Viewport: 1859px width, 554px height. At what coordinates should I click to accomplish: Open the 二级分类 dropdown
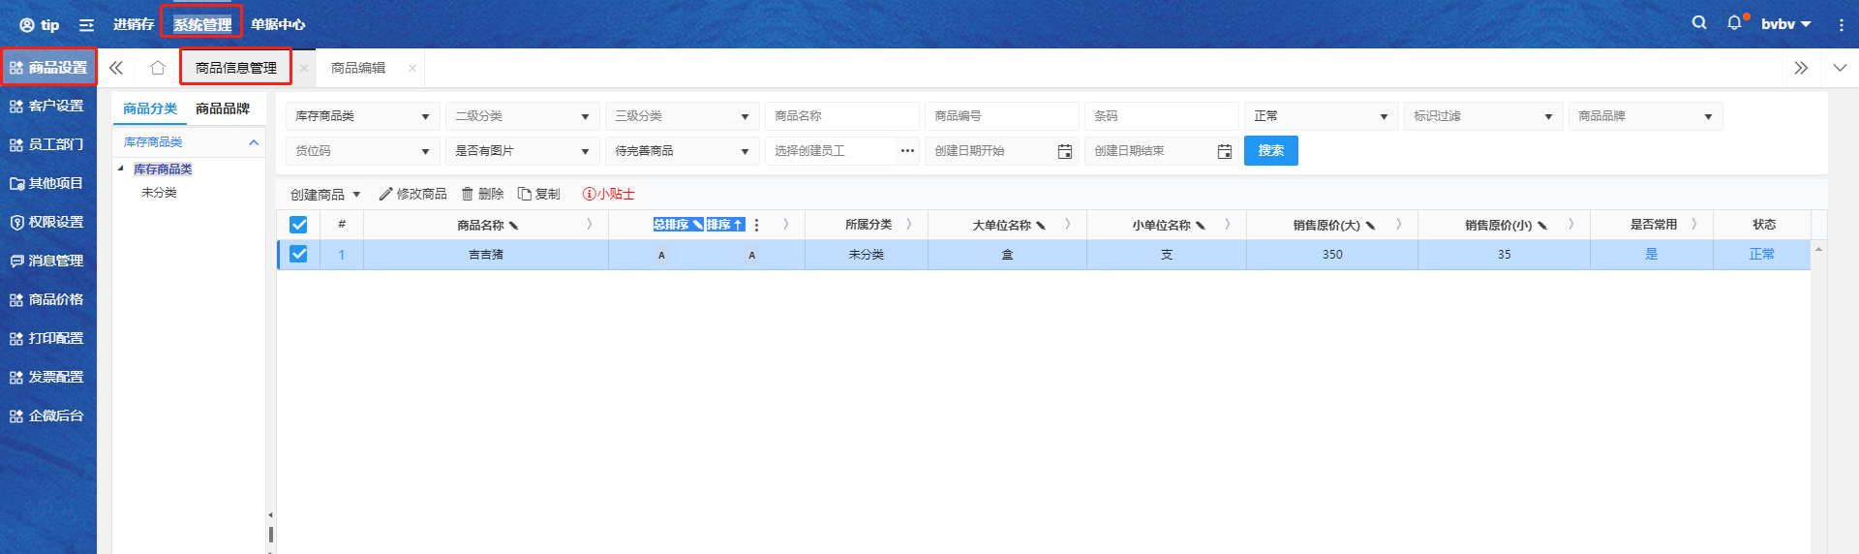pos(522,116)
